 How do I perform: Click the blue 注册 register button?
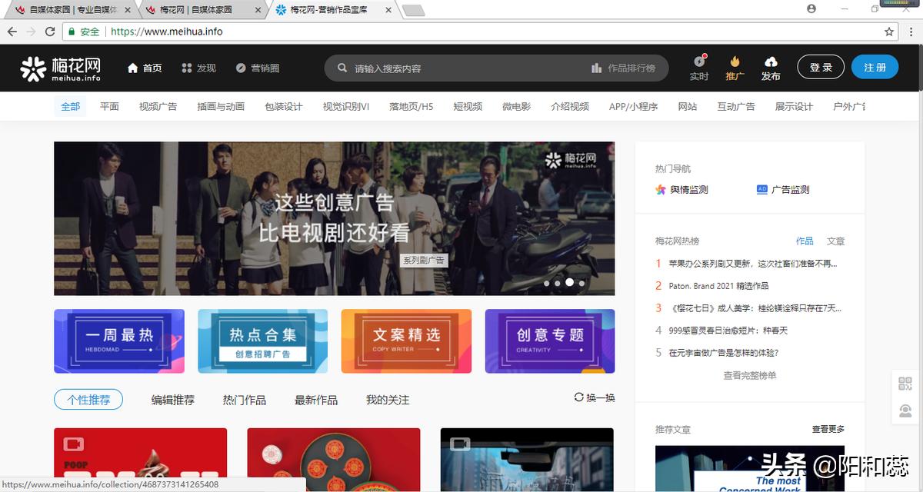pos(875,67)
